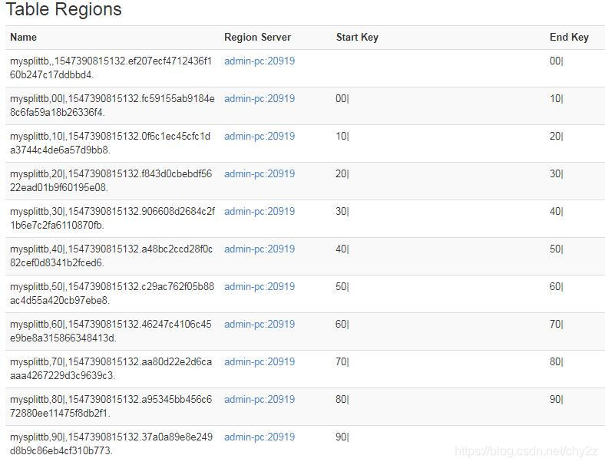Select region name ending a48bc2ccd28f0c82cef0d8341b2fced6
The height and width of the screenshot is (465, 605).
point(111,256)
